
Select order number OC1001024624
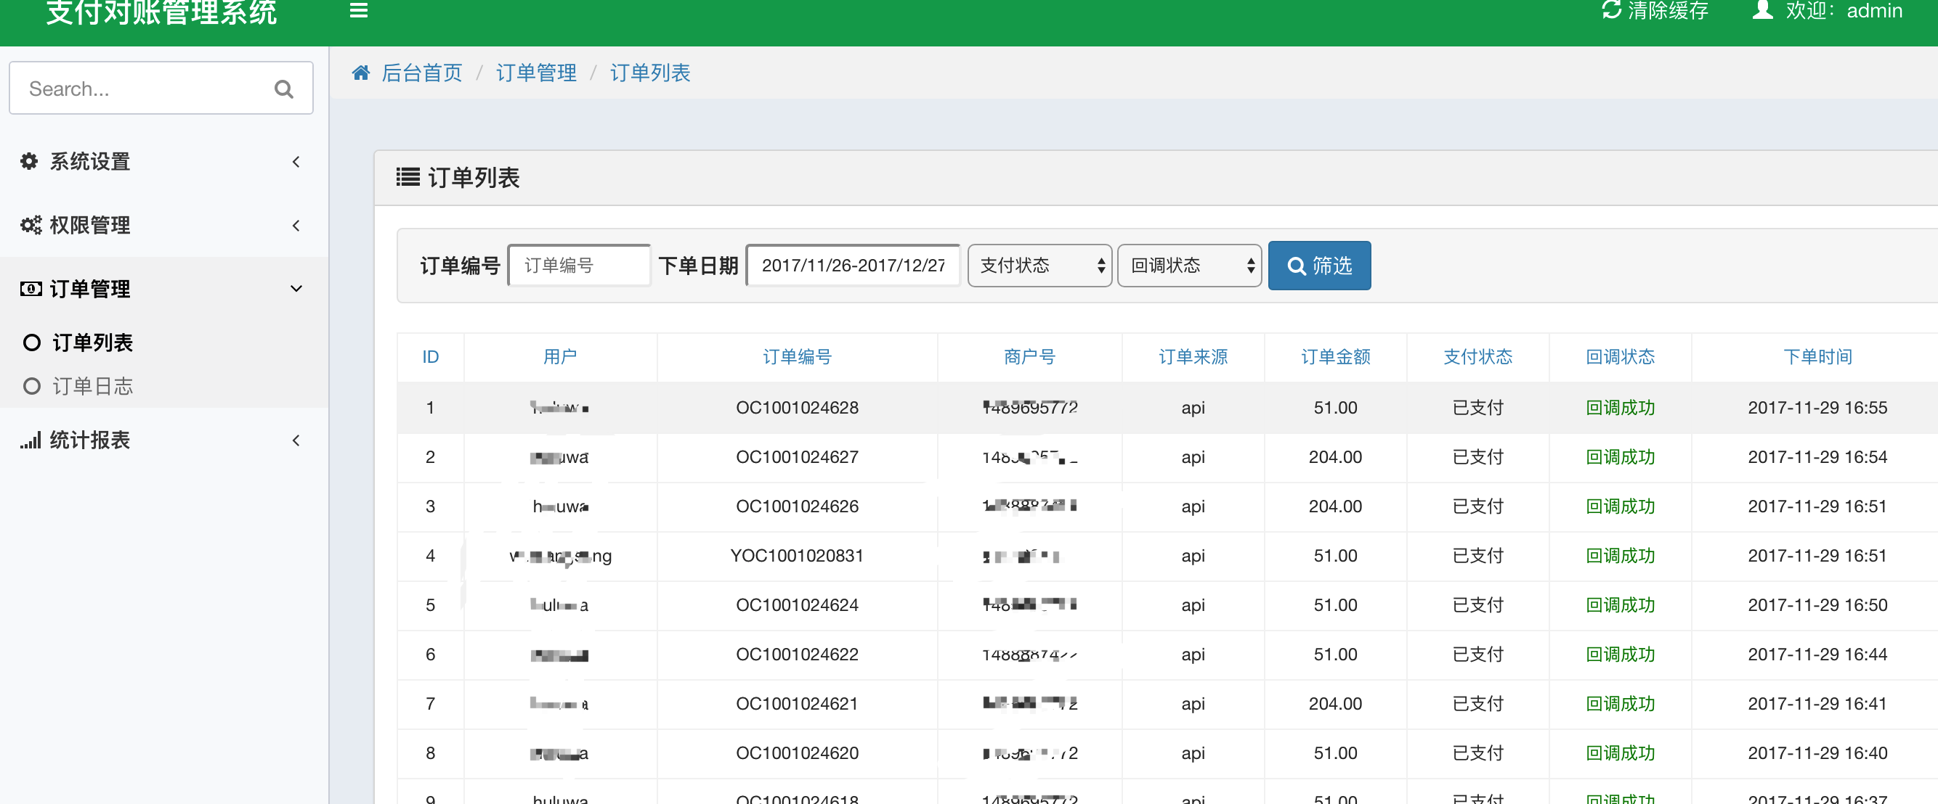(797, 606)
